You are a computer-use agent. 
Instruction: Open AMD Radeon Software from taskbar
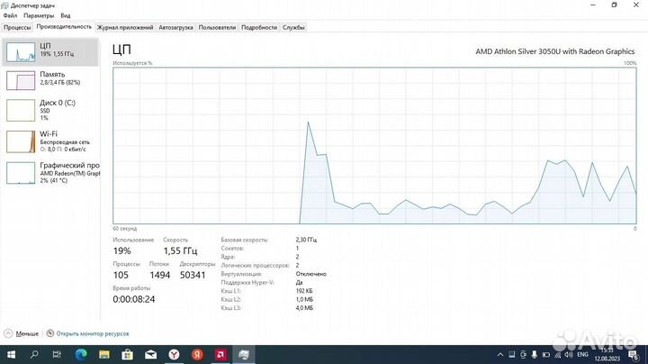point(220,354)
